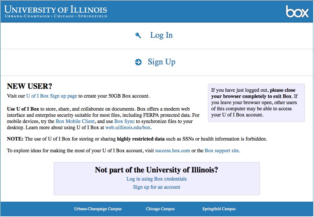This screenshot has width=314, height=217.
Task: Choose Log in using Box credentials
Action: 157,179
